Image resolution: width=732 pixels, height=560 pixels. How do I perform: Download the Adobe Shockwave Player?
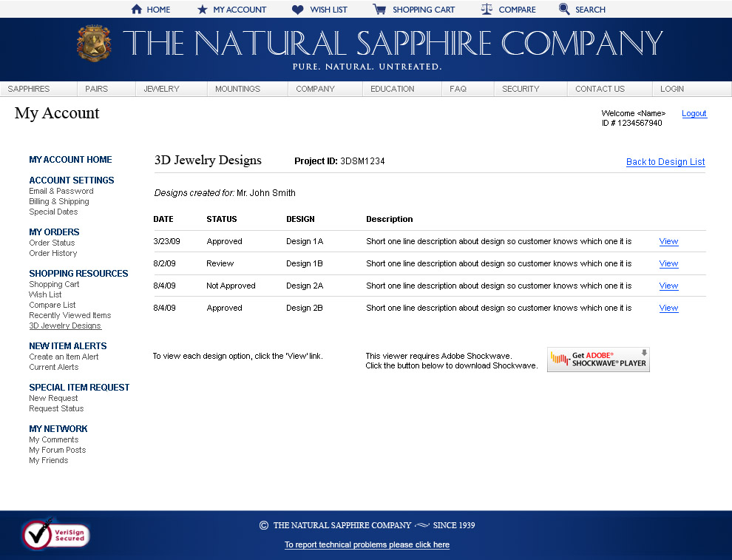coord(598,360)
